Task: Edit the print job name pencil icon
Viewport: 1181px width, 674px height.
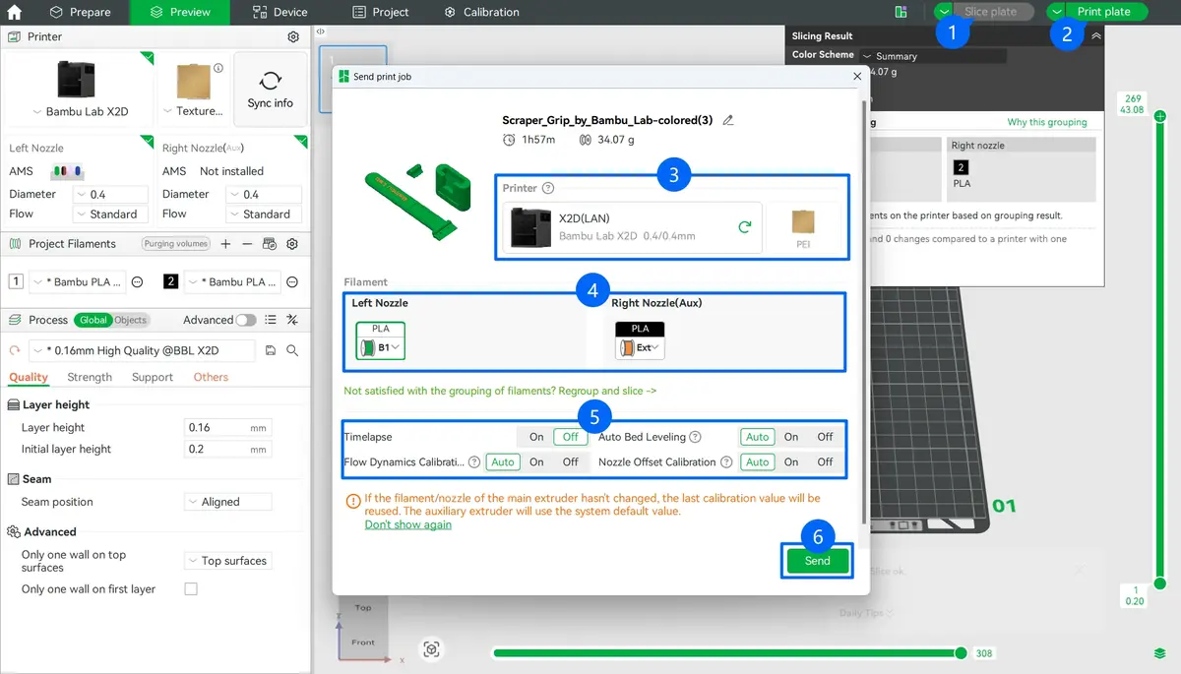Action: 728,120
